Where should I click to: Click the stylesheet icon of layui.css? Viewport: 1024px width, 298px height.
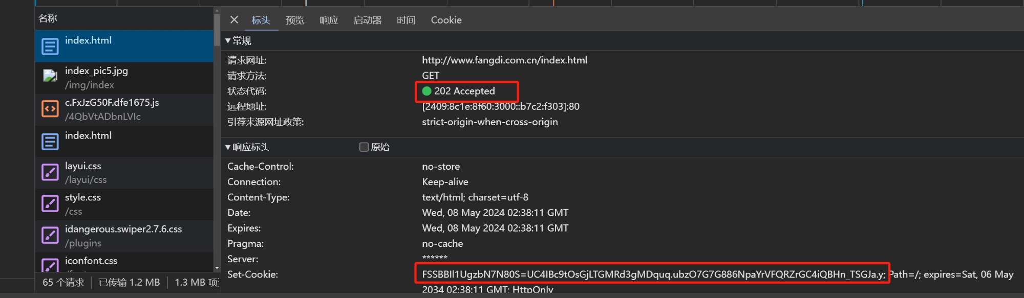[50, 172]
